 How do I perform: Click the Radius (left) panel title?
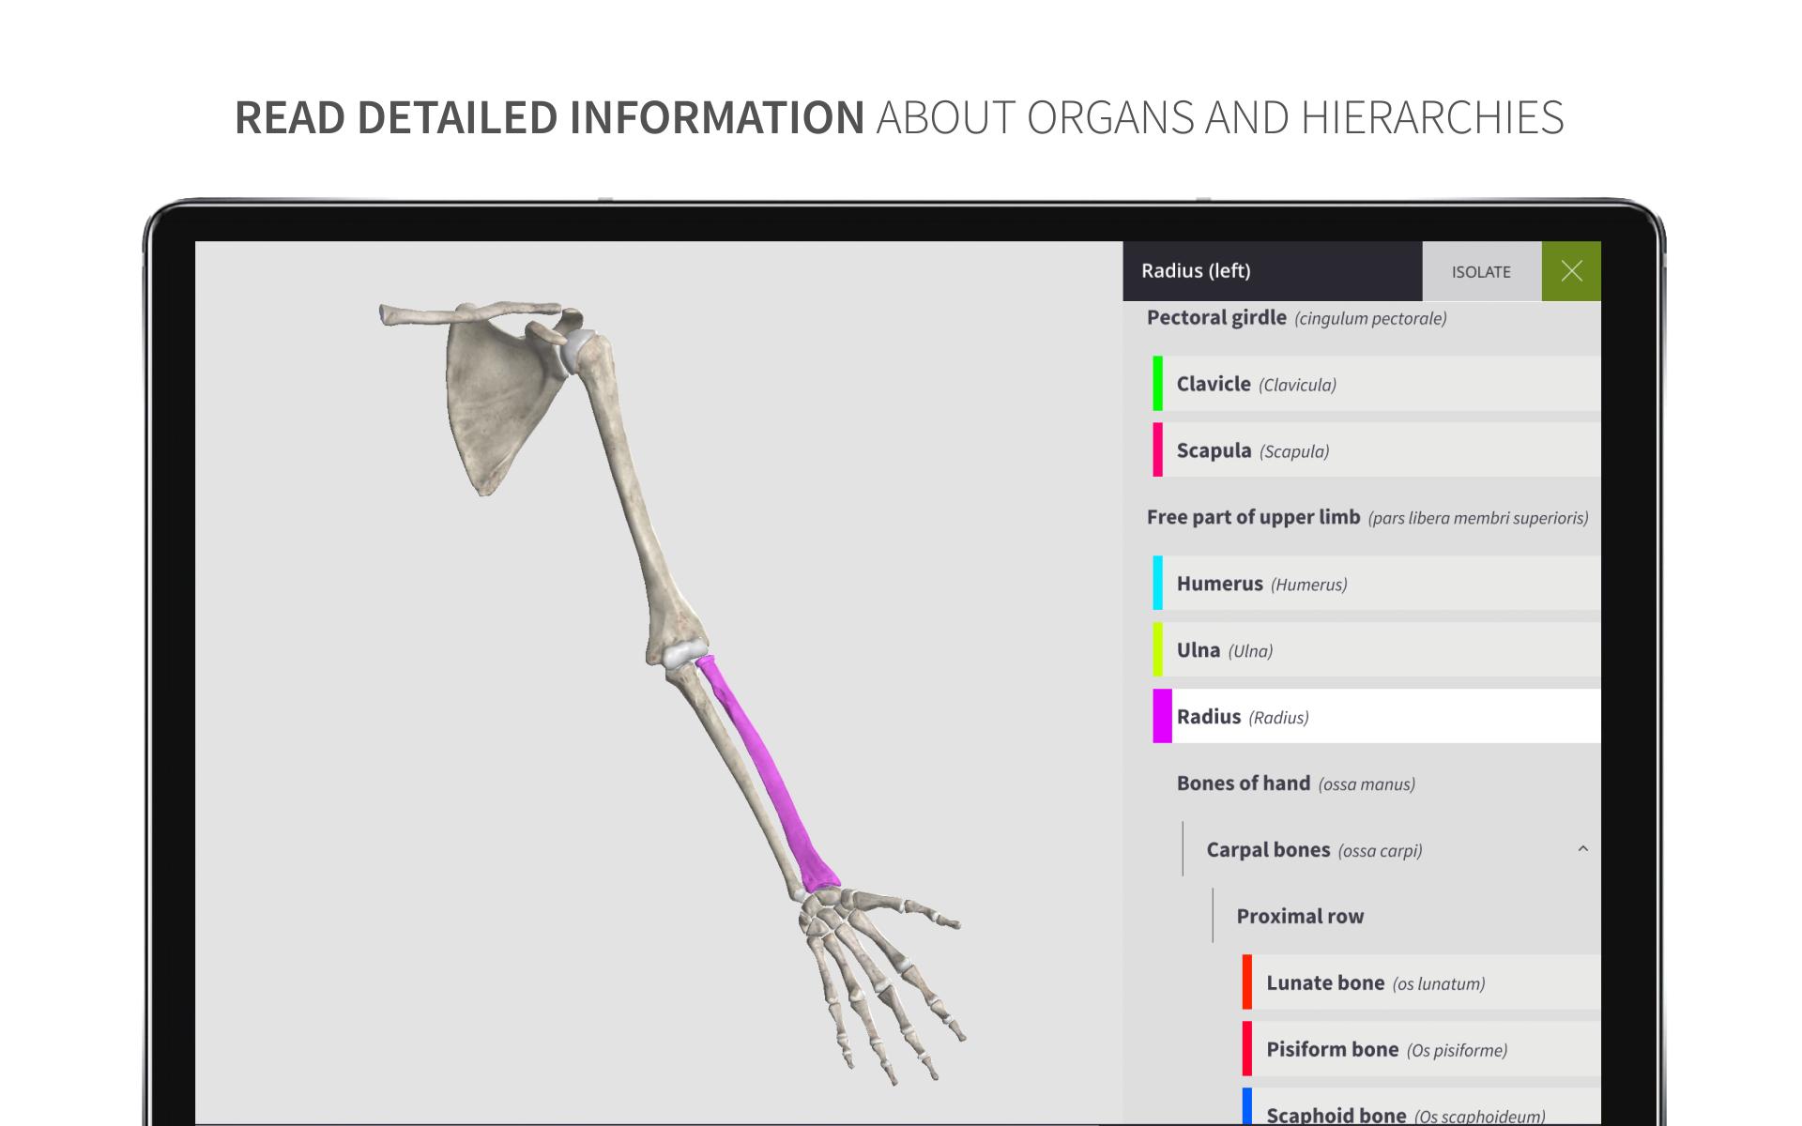(x=1196, y=271)
